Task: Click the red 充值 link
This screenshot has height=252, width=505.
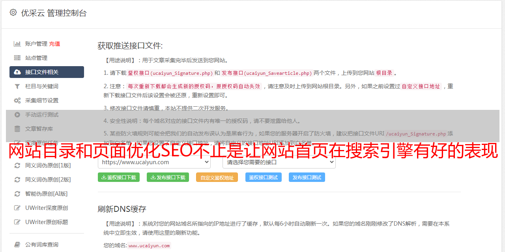Action: [54, 44]
